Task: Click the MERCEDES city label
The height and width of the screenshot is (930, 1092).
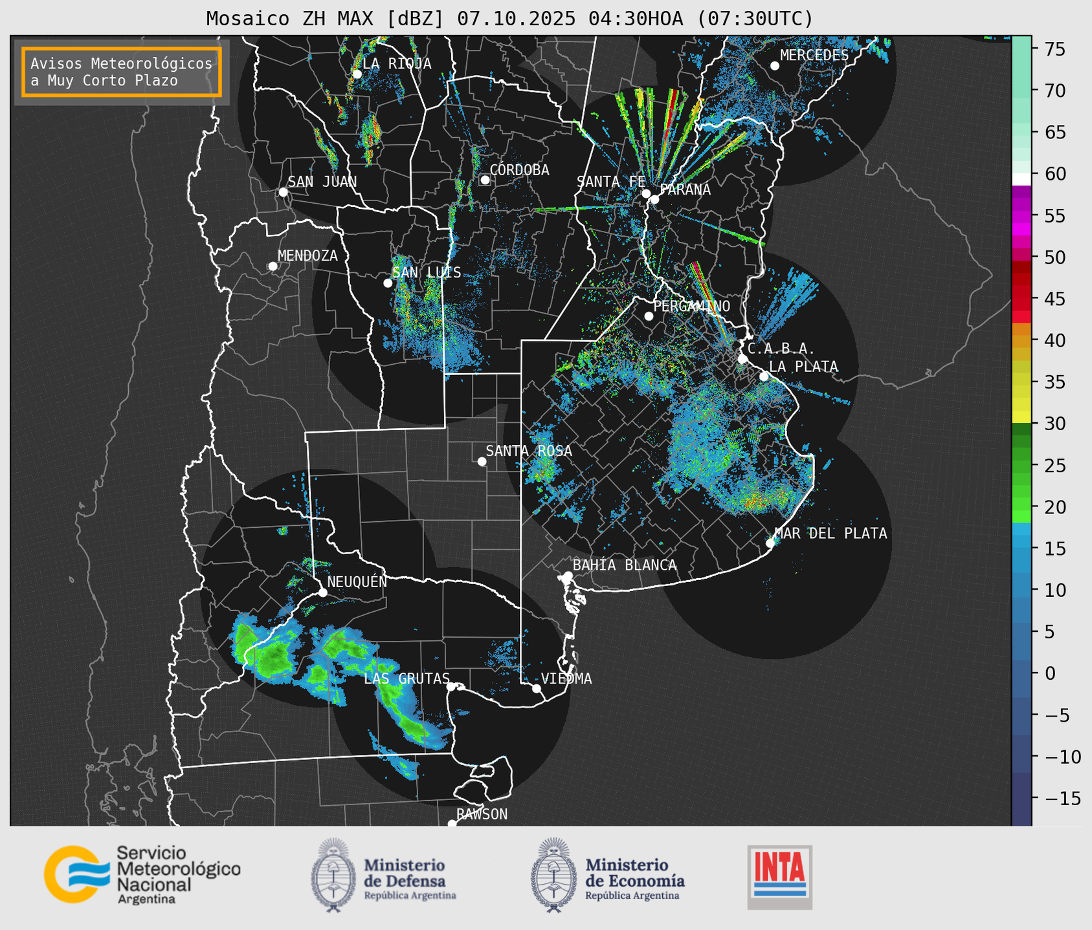Action: pos(814,56)
